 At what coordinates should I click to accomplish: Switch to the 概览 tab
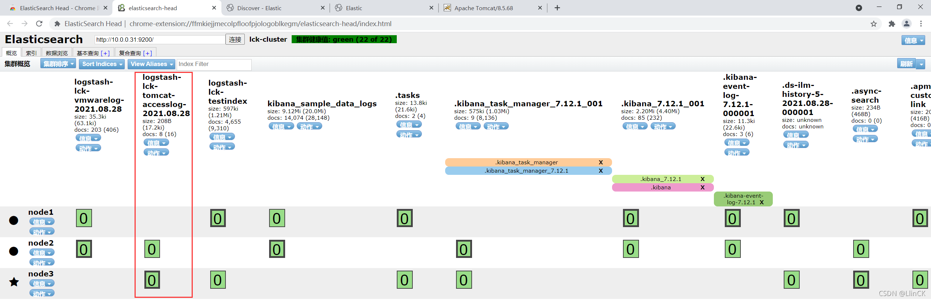(11, 53)
